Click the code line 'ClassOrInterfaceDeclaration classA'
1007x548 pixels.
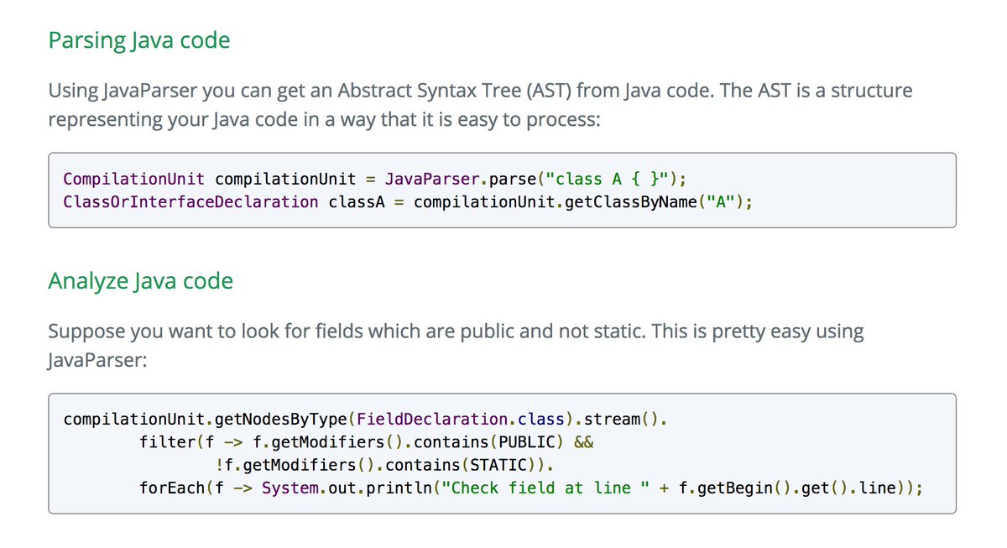click(x=407, y=202)
